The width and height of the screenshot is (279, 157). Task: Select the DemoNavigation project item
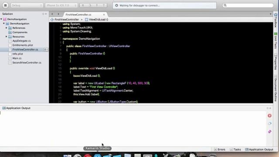pyautogui.click(x=19, y=24)
